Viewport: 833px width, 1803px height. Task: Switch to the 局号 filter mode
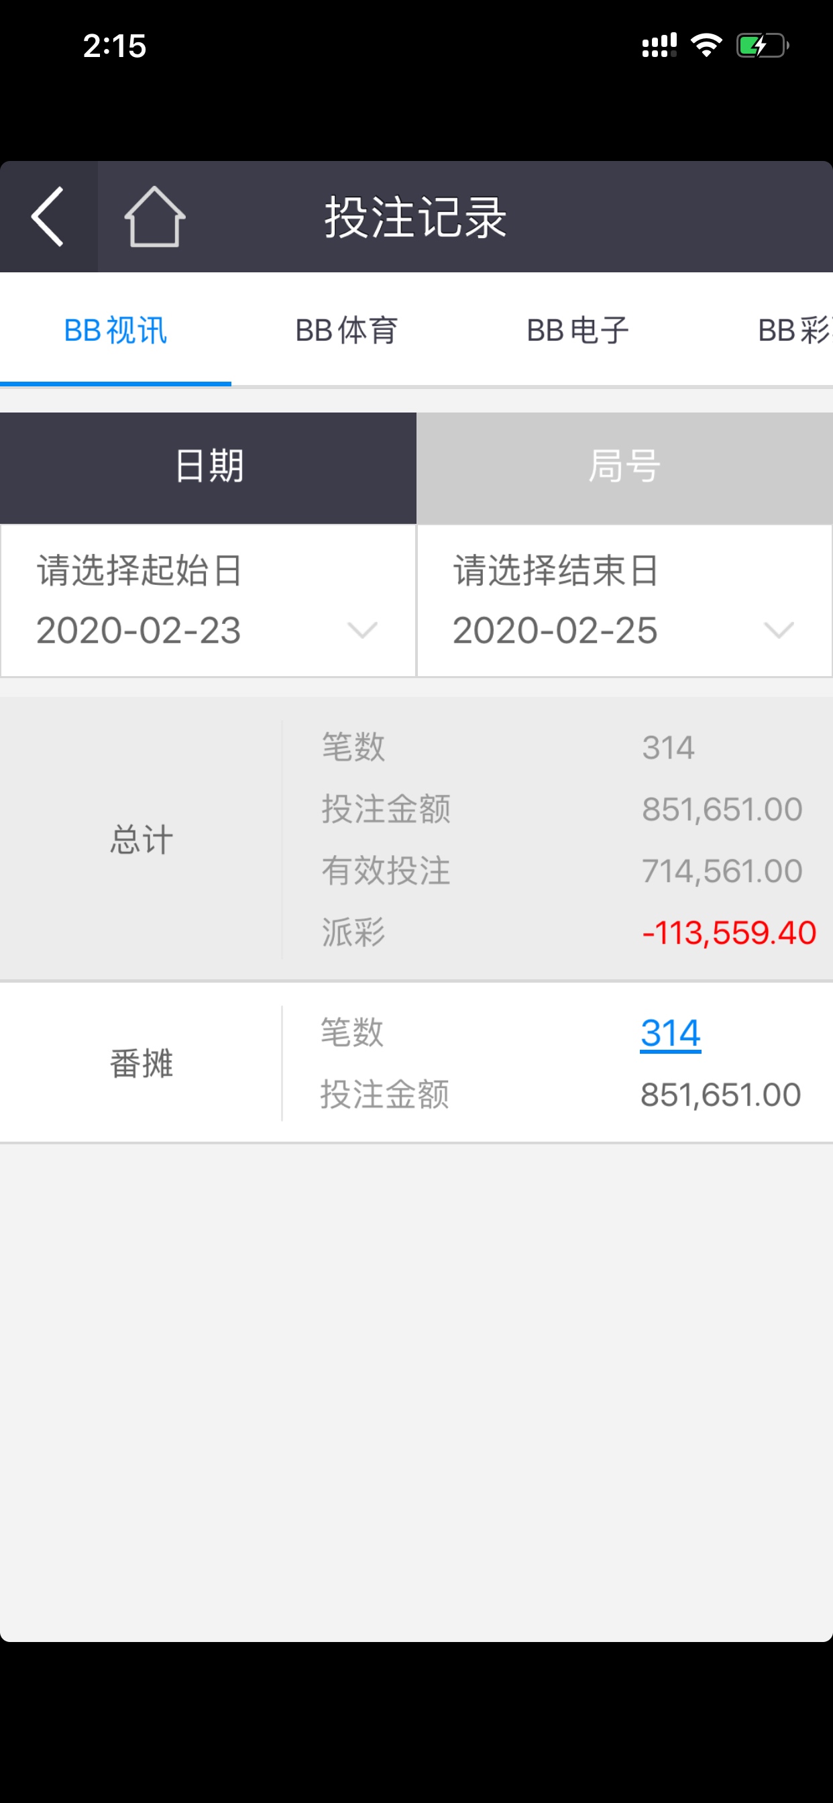pos(624,468)
